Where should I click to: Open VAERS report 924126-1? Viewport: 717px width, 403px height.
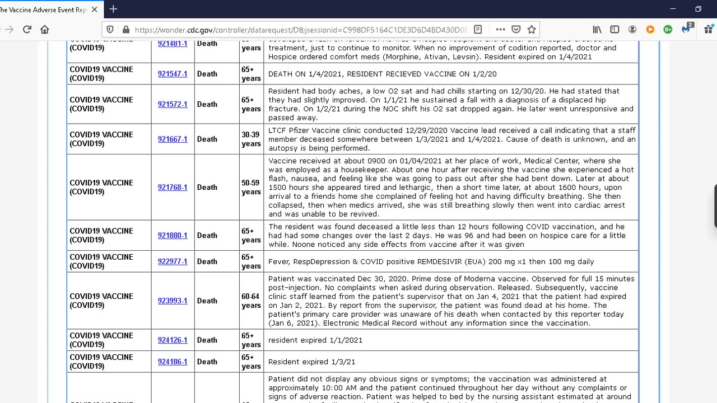pyautogui.click(x=173, y=340)
